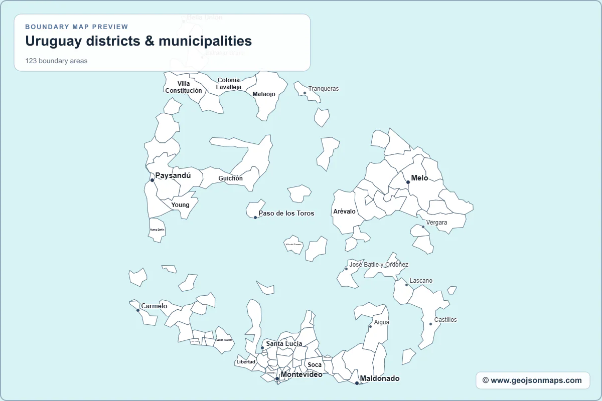Screen dimensions: 602x401
Task: Click the Lascano marker dot
Action: [406, 285]
